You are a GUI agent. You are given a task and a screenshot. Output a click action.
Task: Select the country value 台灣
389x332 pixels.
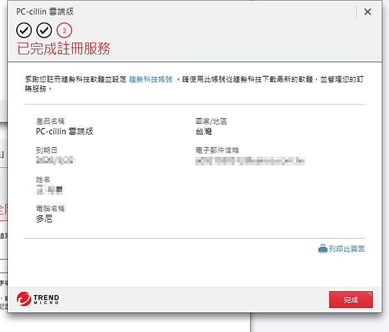(204, 131)
